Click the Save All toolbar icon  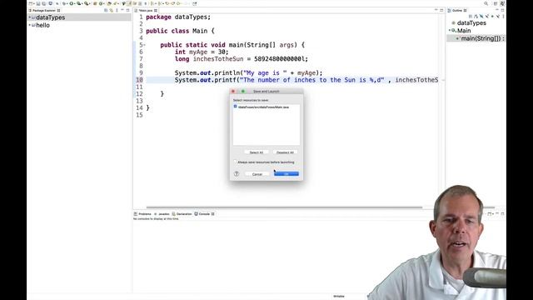click(44, 3)
